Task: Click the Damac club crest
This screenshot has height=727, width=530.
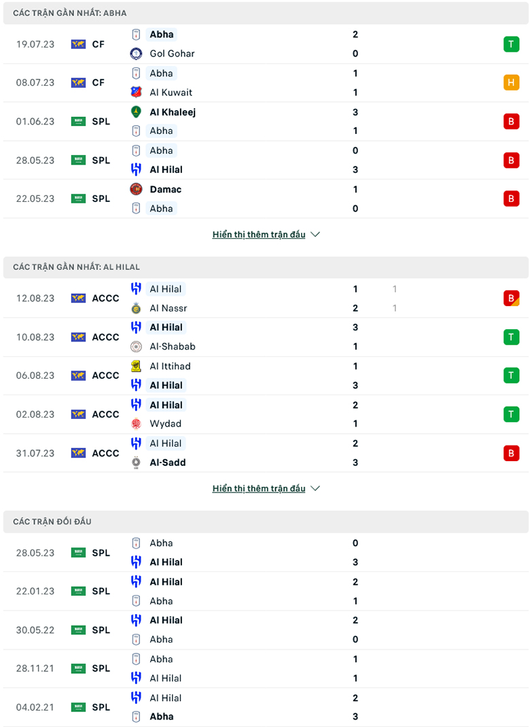Action: (135, 189)
